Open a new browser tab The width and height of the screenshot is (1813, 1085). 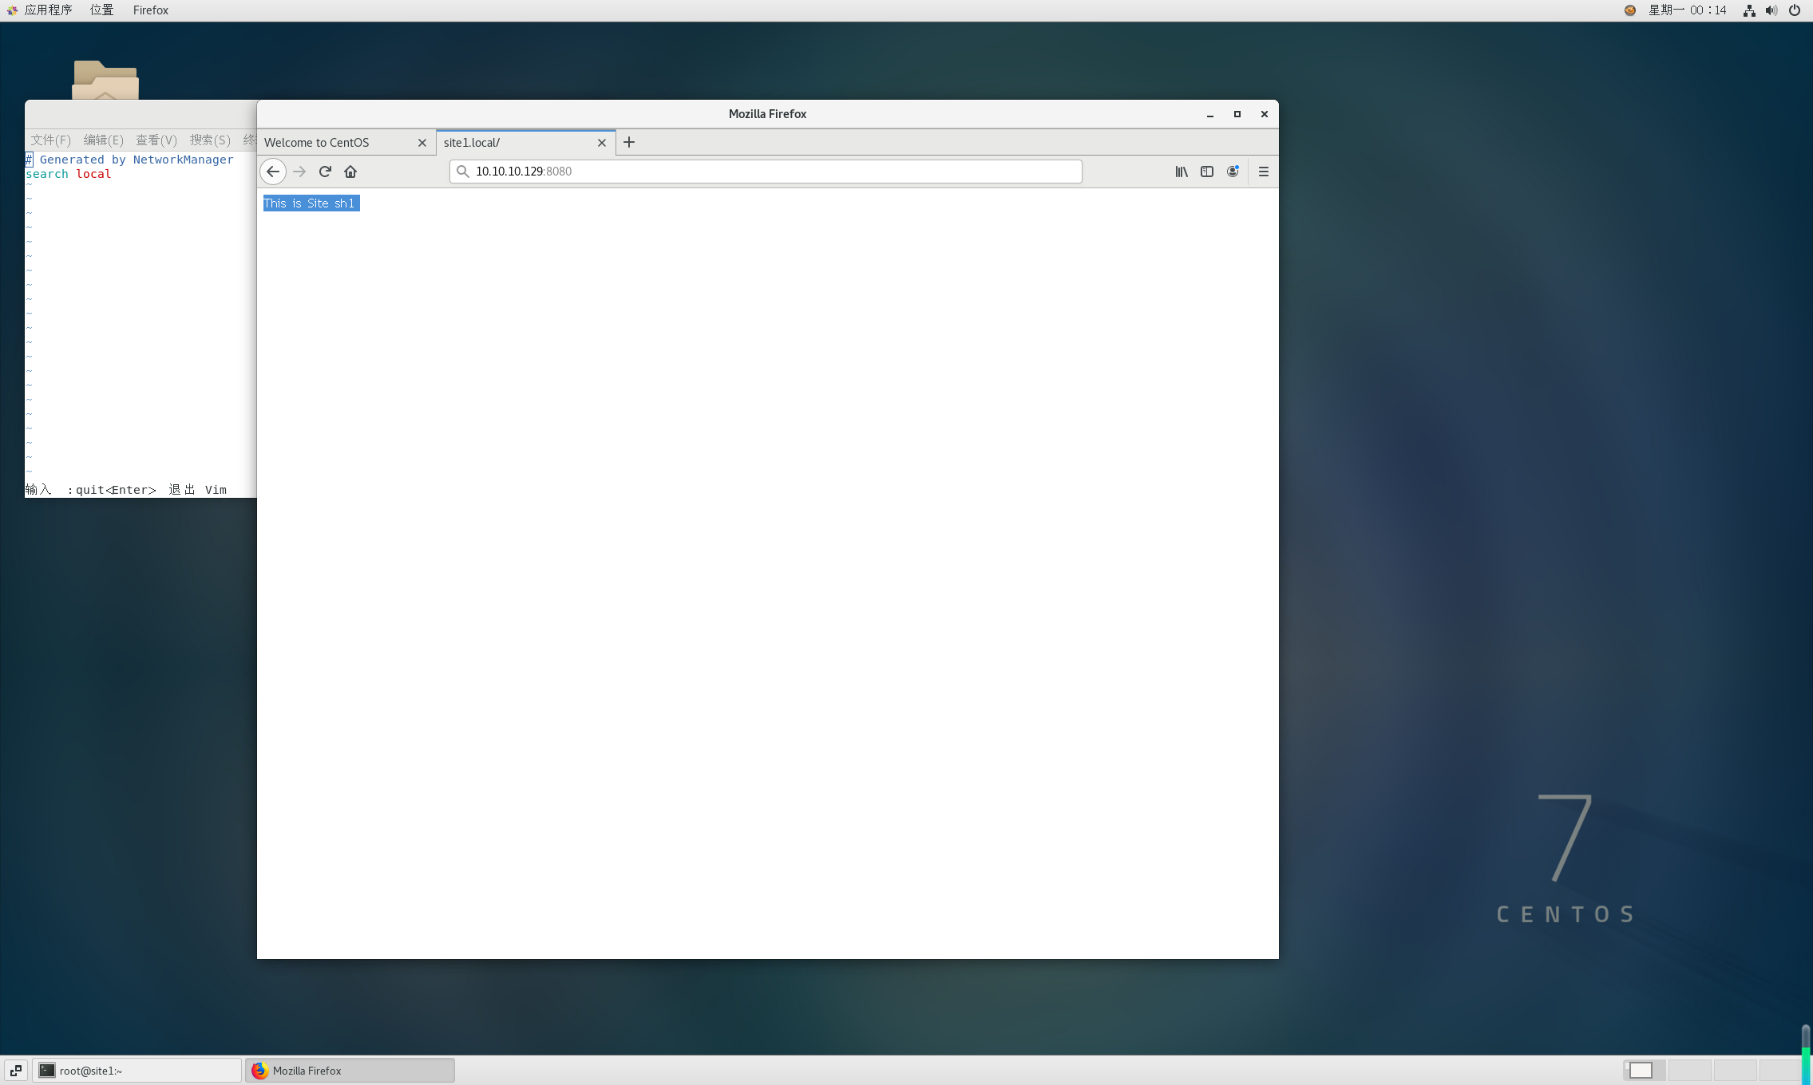(629, 142)
